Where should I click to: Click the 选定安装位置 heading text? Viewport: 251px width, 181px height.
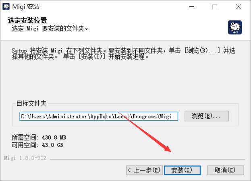click(27, 21)
